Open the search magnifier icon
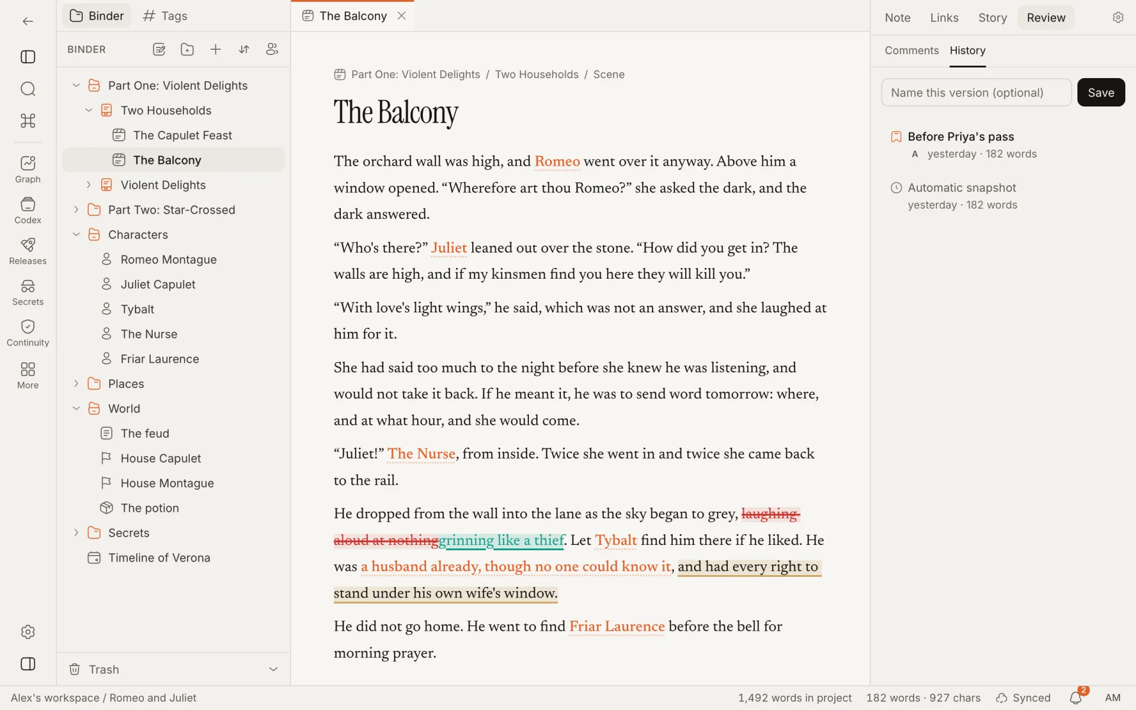 point(28,89)
